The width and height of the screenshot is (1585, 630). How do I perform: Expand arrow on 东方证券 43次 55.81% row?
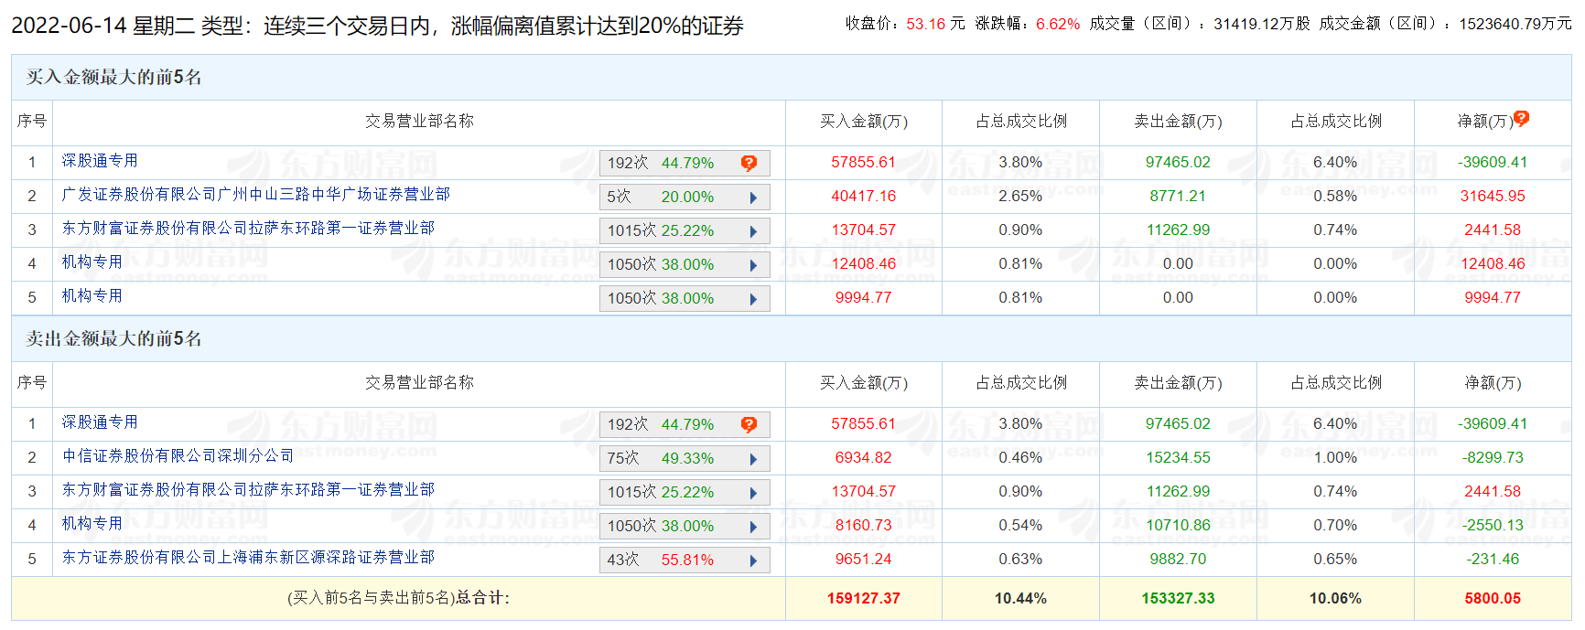coord(753,561)
